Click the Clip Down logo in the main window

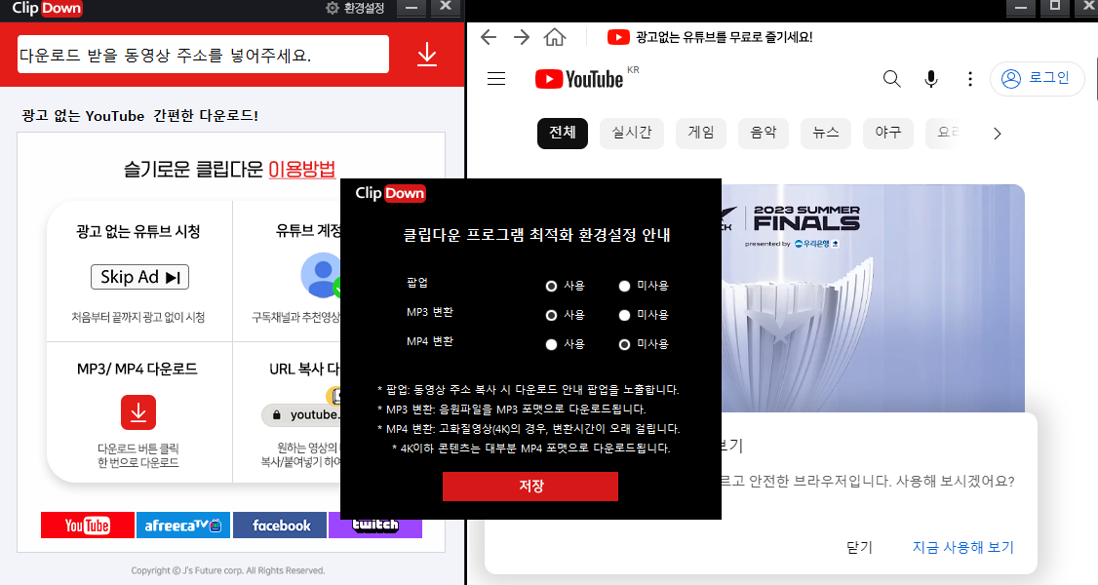[x=47, y=9]
